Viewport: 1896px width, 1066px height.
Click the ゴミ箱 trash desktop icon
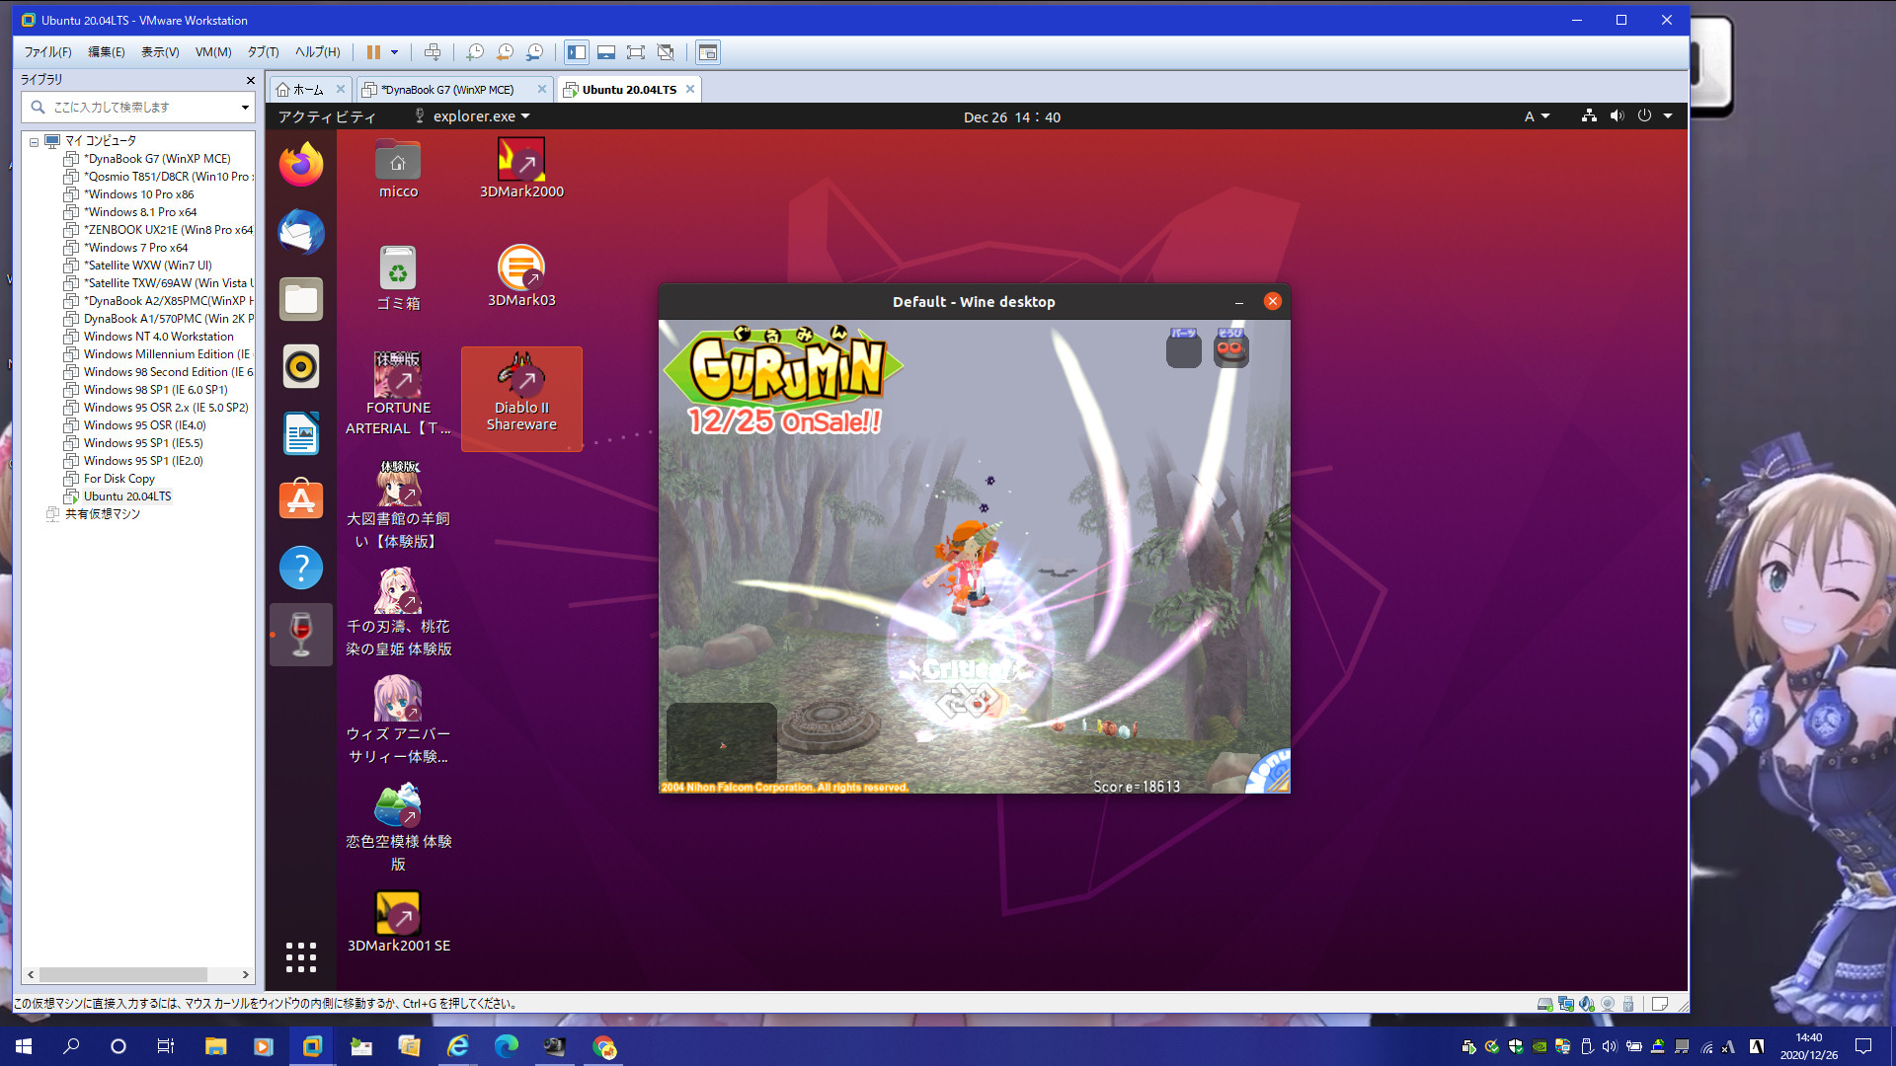398,278
